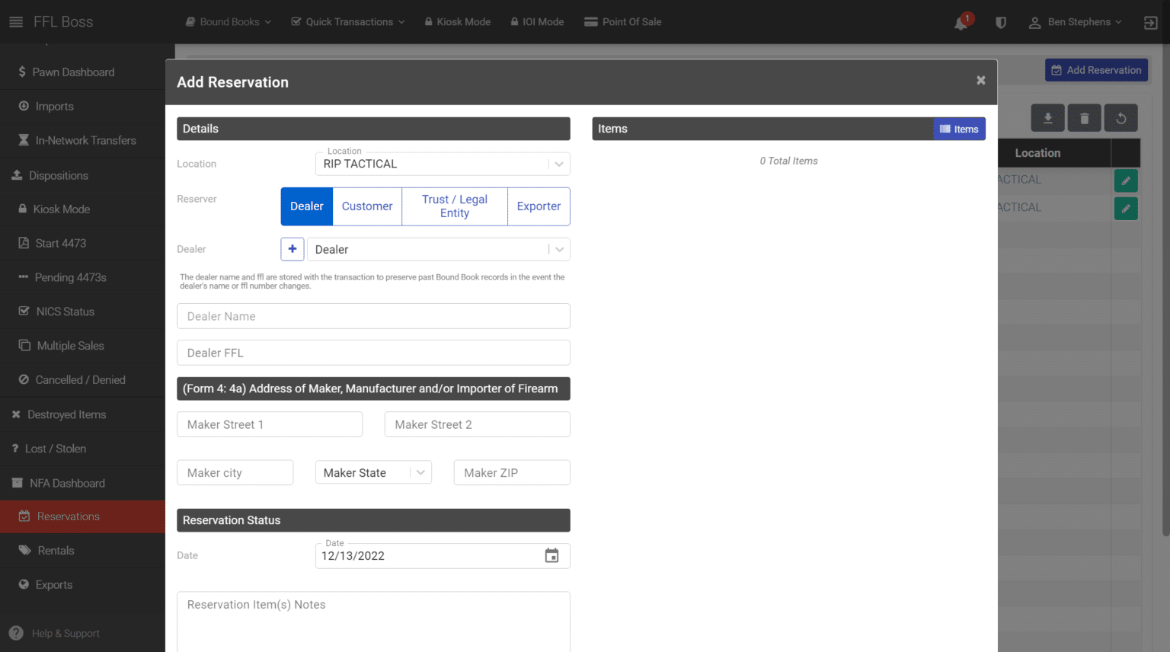Open the date picker calendar icon
Image resolution: width=1170 pixels, height=652 pixels.
551,556
